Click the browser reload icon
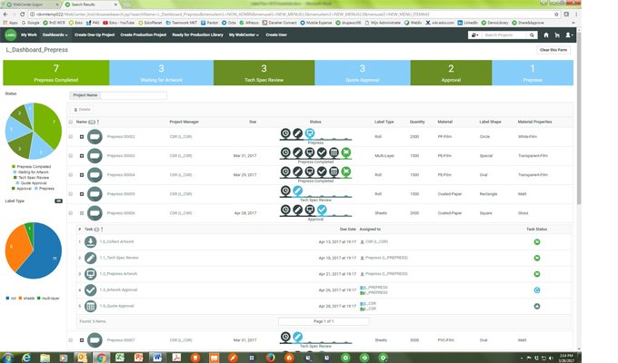Viewport: 618px width, 363px height. click(23, 15)
